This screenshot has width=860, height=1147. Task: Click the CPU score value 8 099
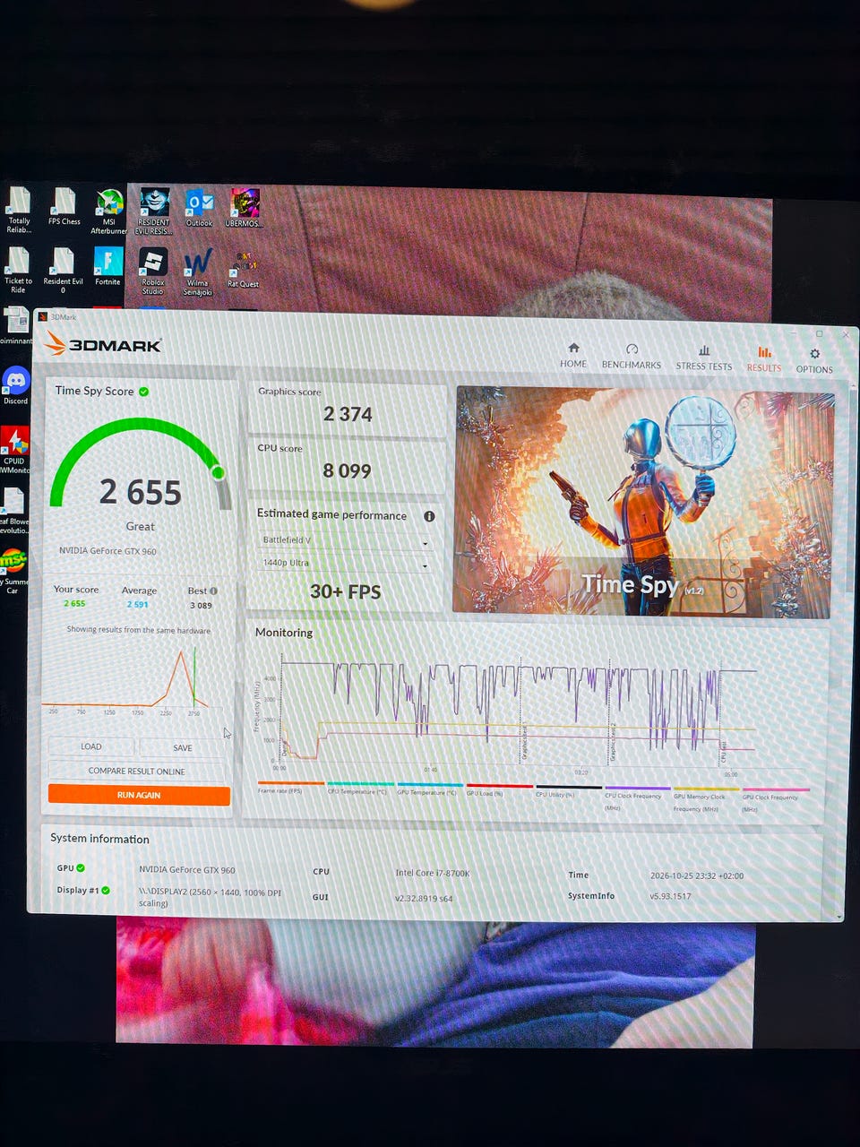347,470
